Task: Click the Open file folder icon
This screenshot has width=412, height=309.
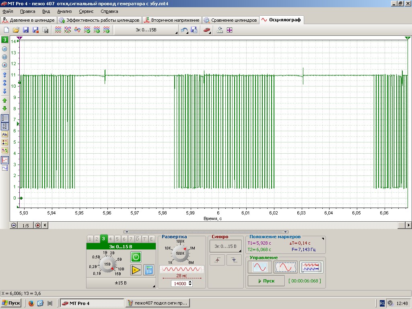Action: pyautogui.click(x=16, y=30)
